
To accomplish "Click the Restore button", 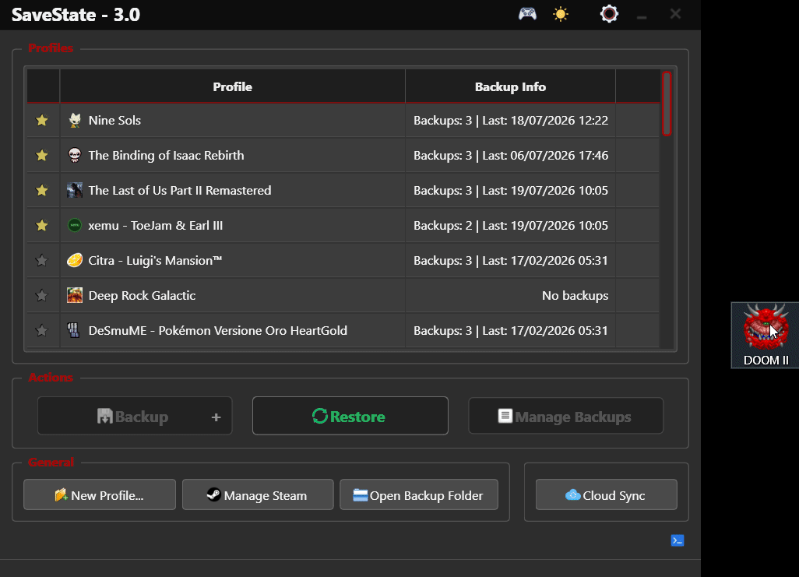I will coord(350,416).
